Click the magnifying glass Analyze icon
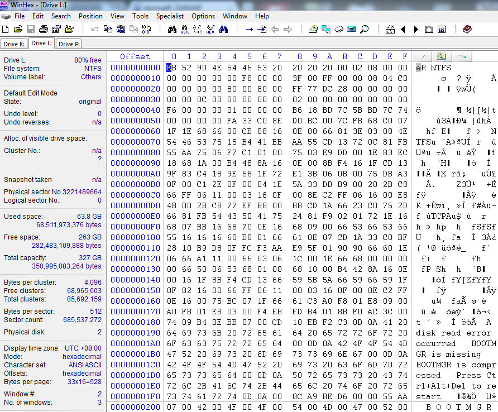 pyautogui.click(x=365, y=30)
